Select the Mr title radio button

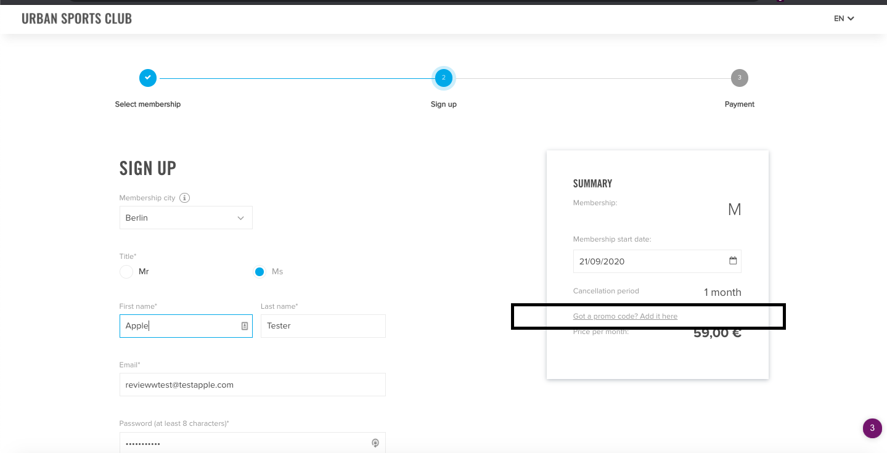click(x=126, y=272)
